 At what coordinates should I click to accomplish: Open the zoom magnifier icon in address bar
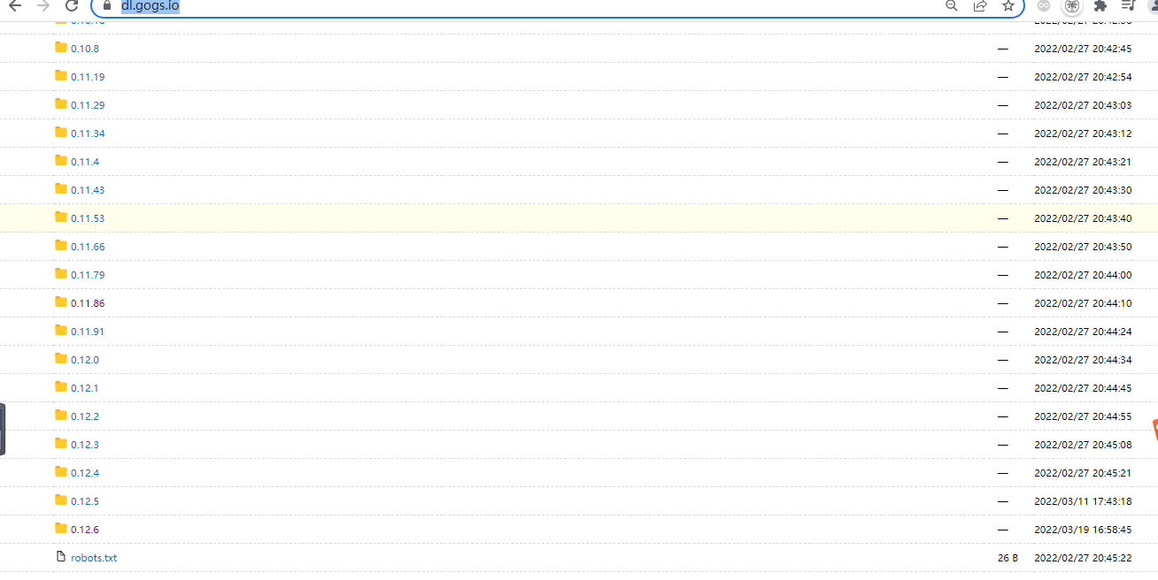(952, 6)
